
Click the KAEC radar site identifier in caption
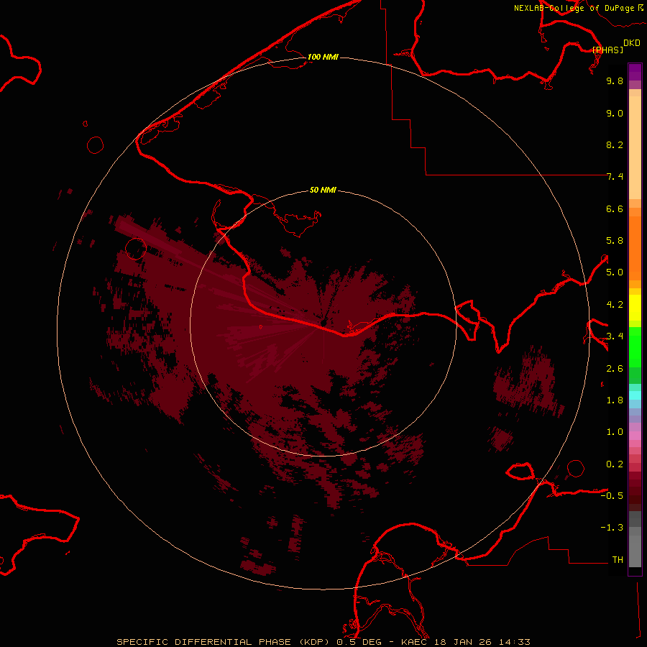416,642
